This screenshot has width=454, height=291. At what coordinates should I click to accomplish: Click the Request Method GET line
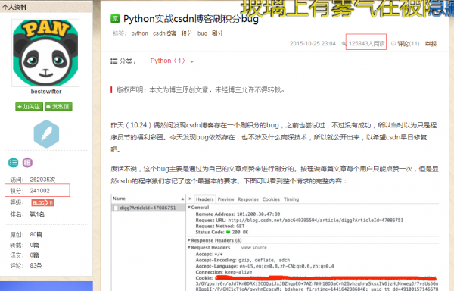click(220, 226)
